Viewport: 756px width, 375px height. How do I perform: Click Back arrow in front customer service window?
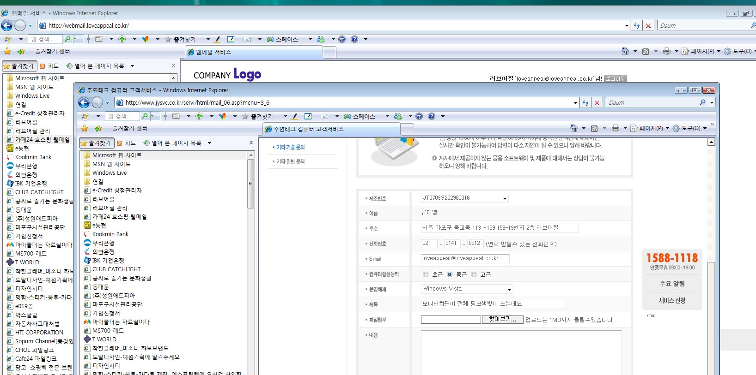pos(84,102)
